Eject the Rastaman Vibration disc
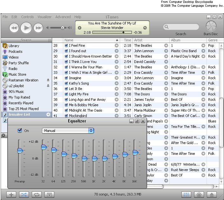 coord(48,80)
